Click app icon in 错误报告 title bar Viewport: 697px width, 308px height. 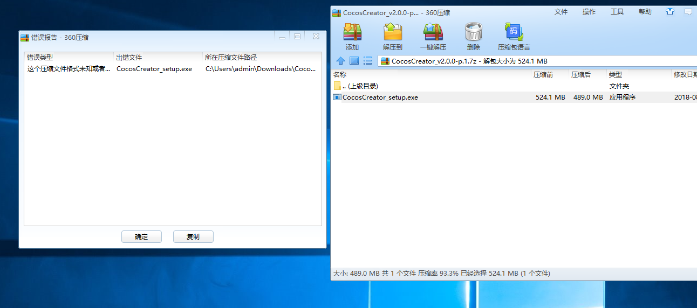point(24,38)
